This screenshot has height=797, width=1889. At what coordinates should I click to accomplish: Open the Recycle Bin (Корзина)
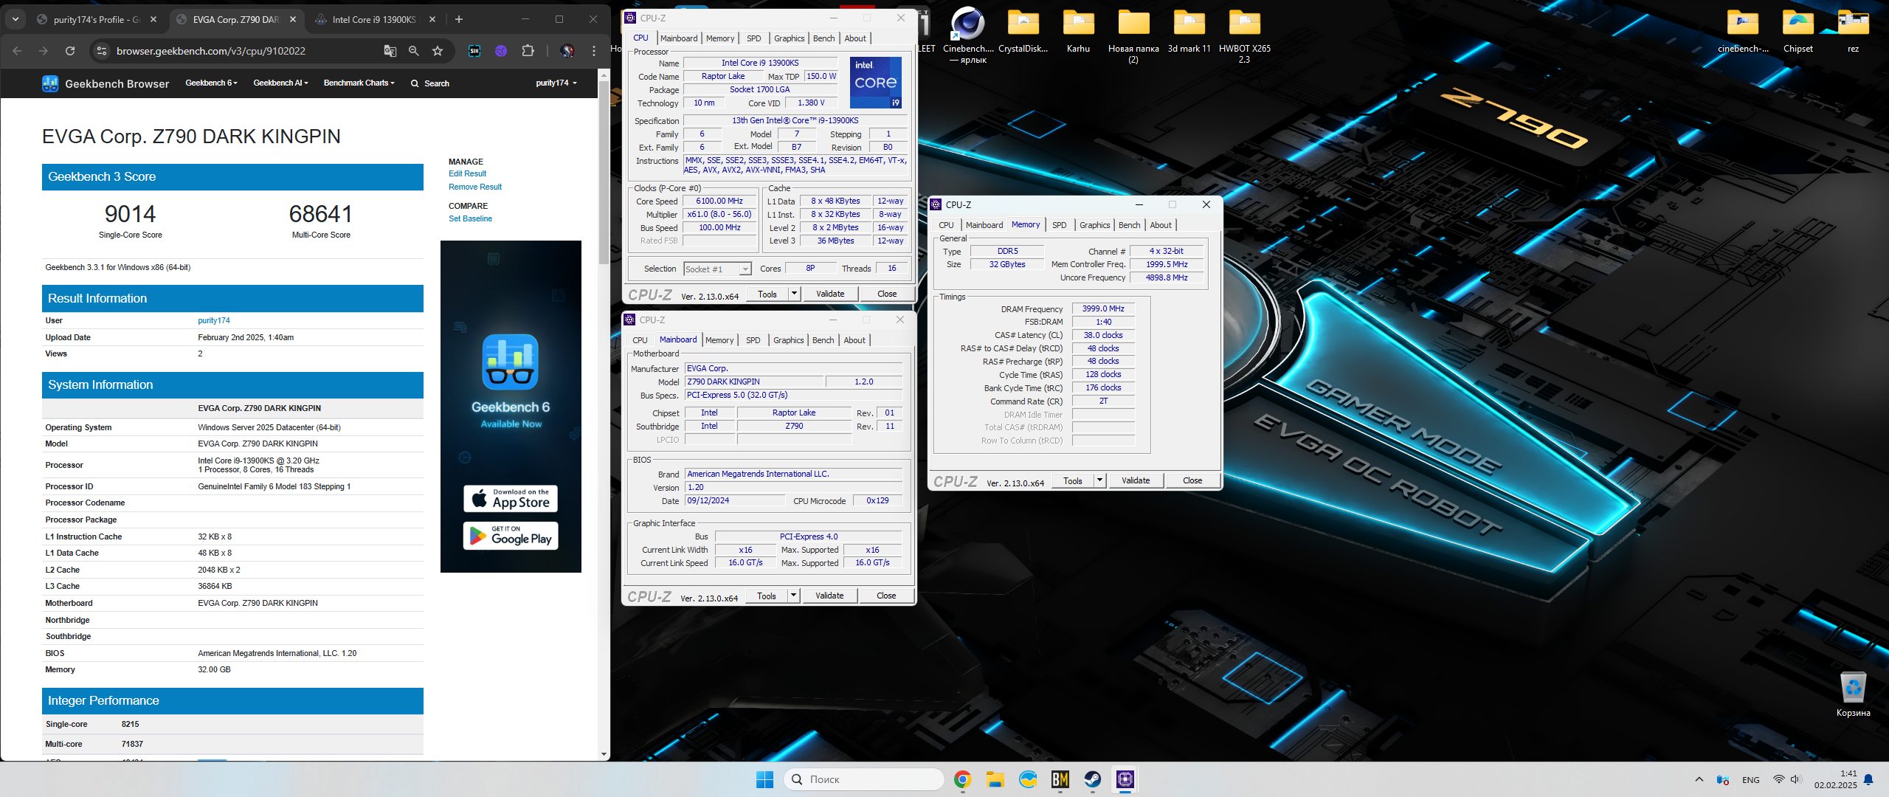[1854, 694]
